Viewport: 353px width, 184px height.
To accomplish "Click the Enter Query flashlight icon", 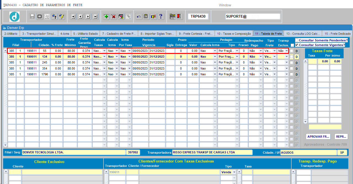I will point(55,16).
